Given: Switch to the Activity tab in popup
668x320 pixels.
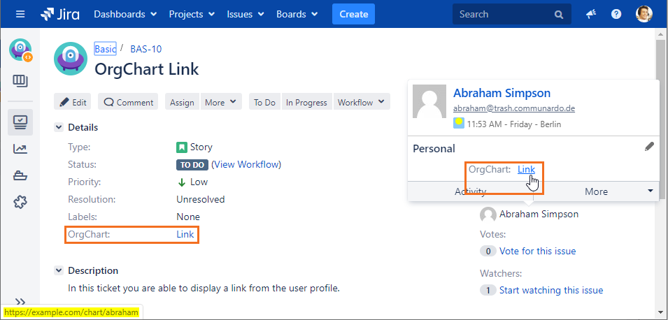Looking at the screenshot, I should (x=471, y=191).
